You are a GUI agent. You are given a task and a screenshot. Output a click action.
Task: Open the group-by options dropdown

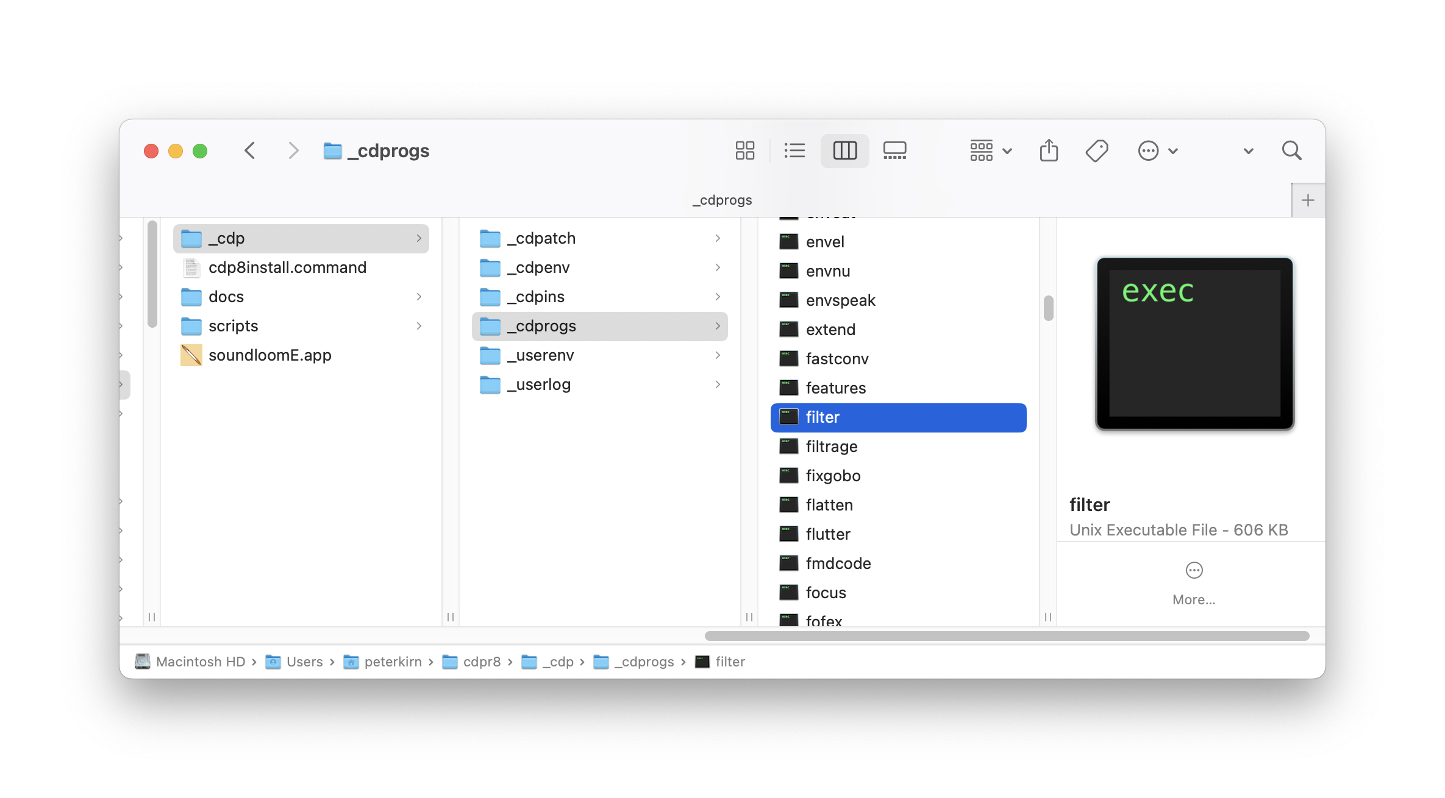tap(990, 150)
